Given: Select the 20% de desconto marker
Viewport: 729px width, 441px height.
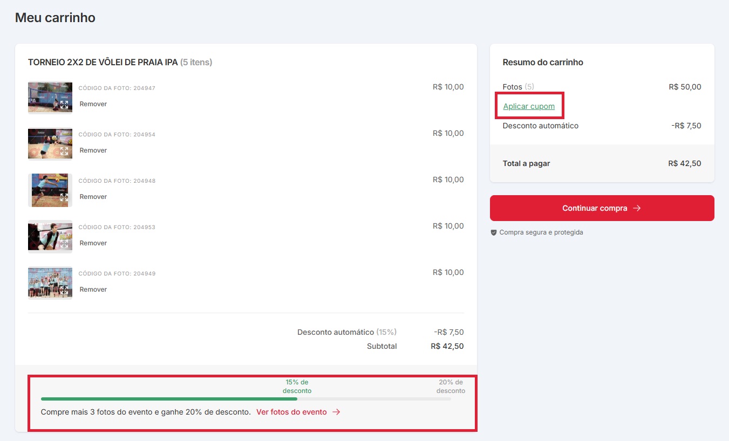Looking at the screenshot, I should coord(451,387).
